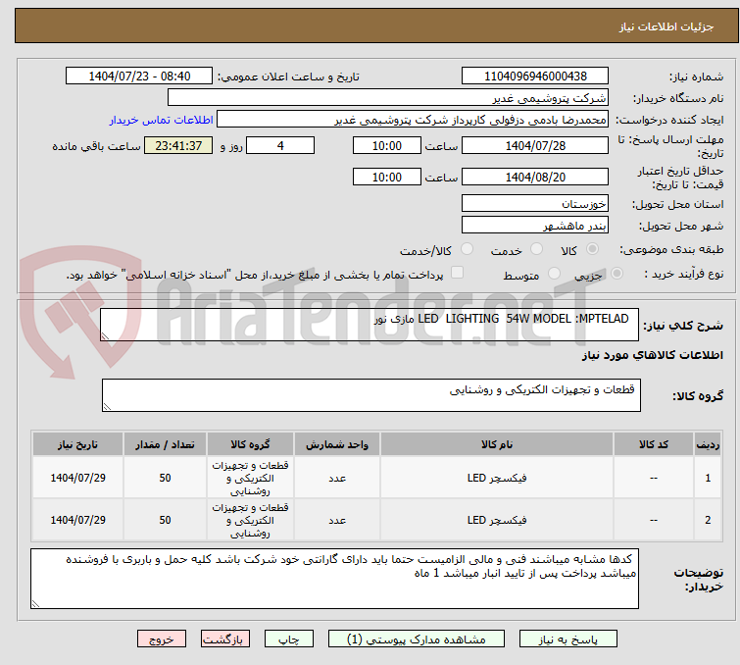Image resolution: width=740 pixels, height=665 pixels.
Task: Click quantity 50 in row 2
Action: [x=165, y=520]
